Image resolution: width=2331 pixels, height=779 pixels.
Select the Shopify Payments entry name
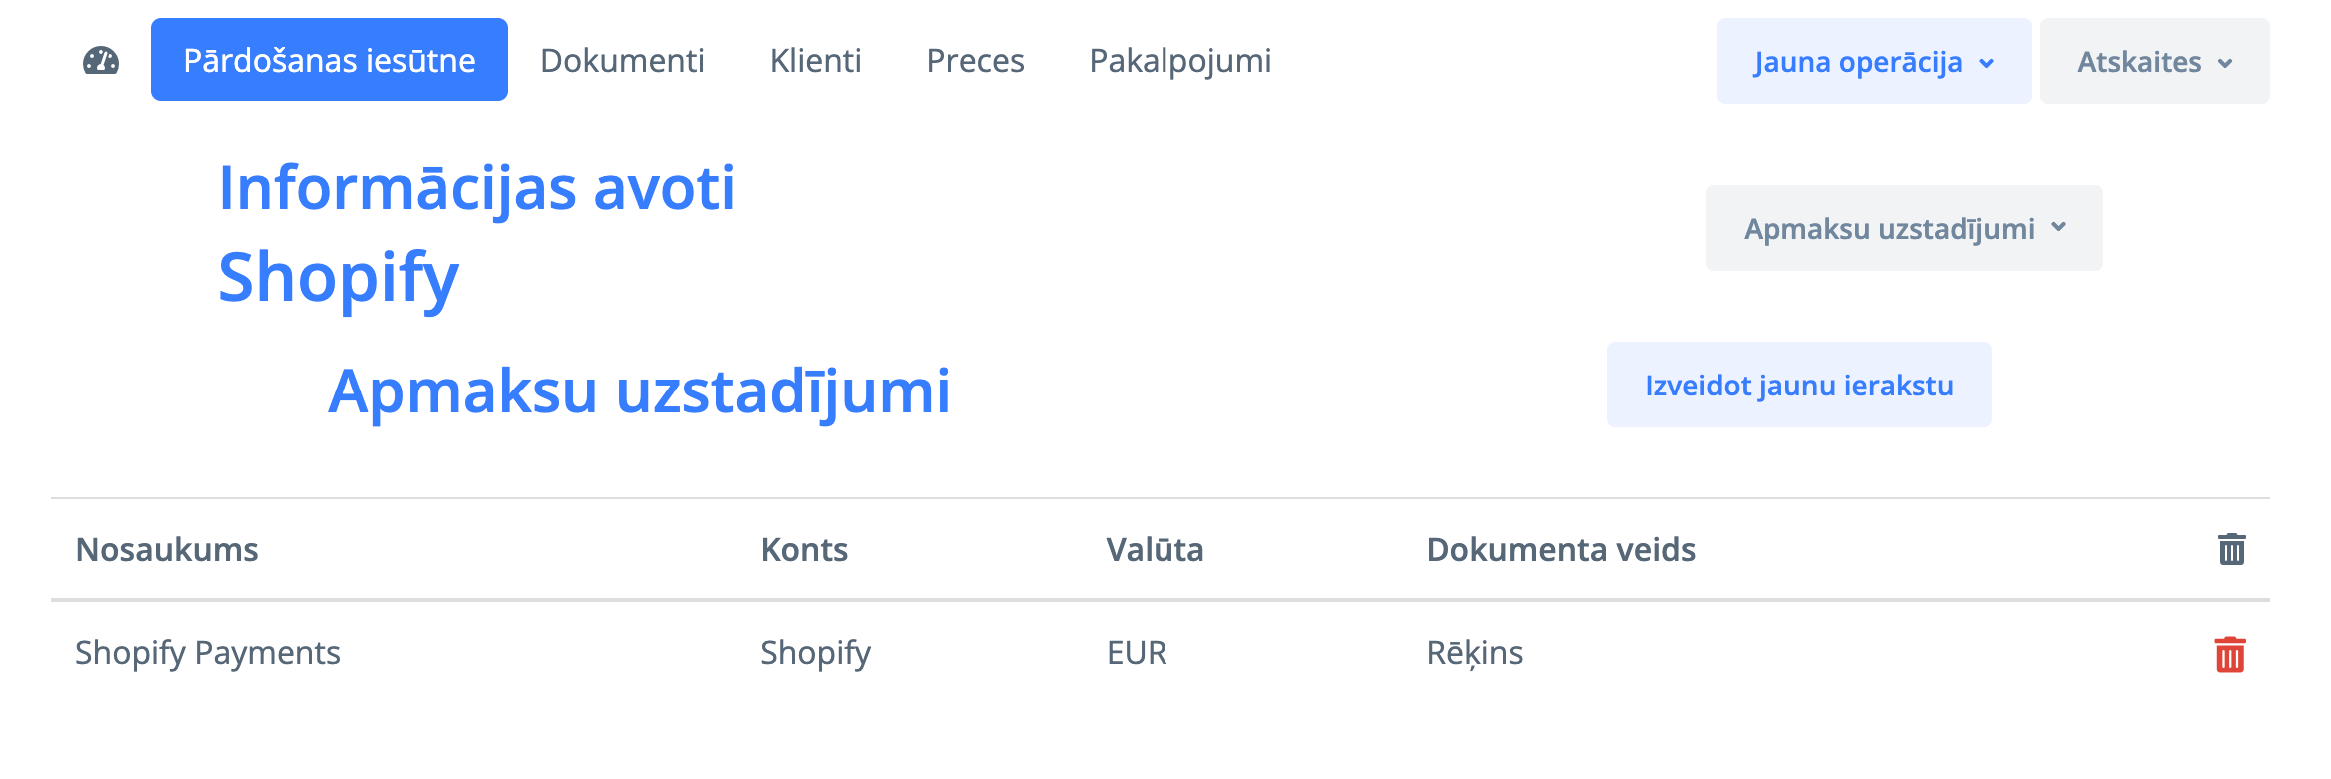[208, 653]
